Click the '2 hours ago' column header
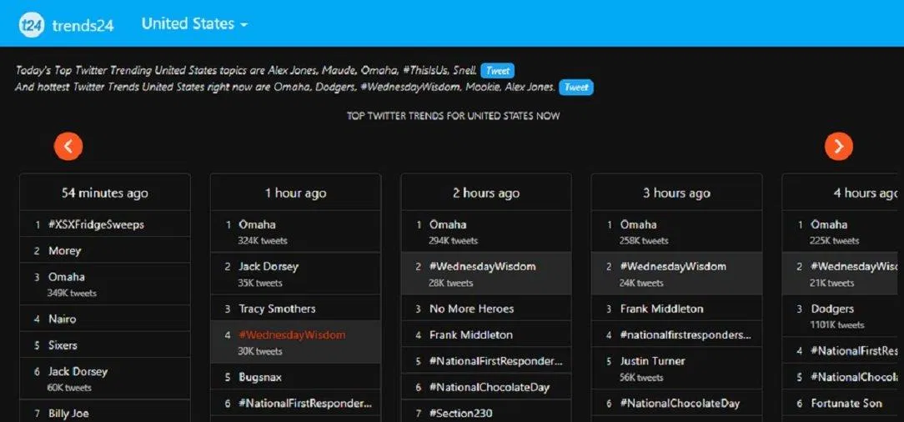The image size is (904, 422). (486, 193)
